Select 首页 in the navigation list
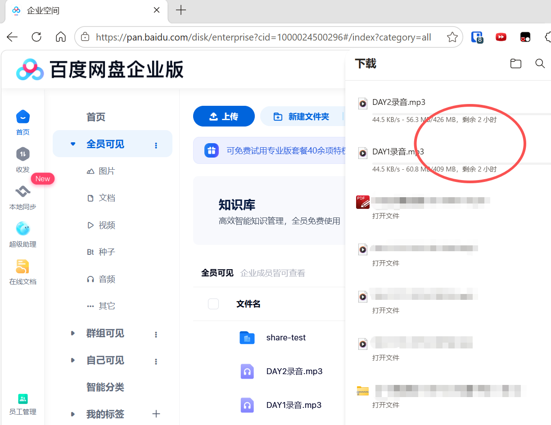 96,117
